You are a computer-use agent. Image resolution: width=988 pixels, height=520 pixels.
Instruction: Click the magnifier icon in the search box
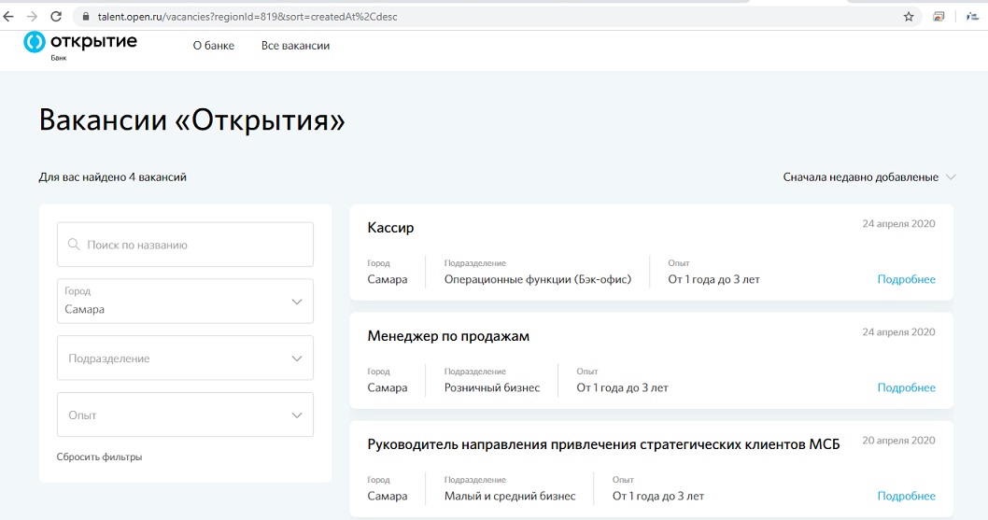(x=74, y=245)
